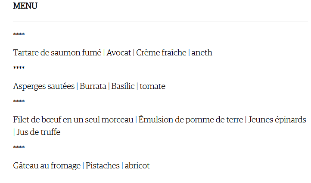Image resolution: width=311 pixels, height=183 pixels.
Task: Click the word abricot
Action: (x=137, y=165)
